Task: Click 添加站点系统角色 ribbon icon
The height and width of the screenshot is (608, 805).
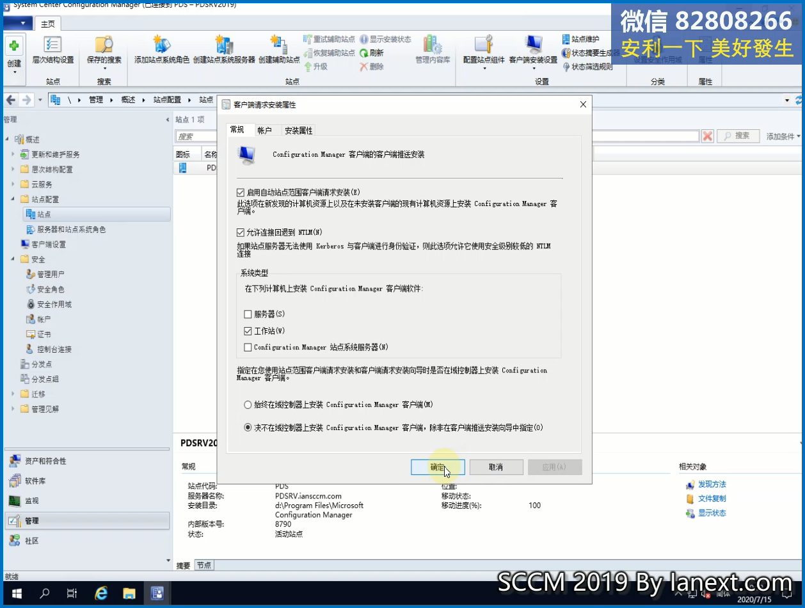Action: (x=162, y=51)
